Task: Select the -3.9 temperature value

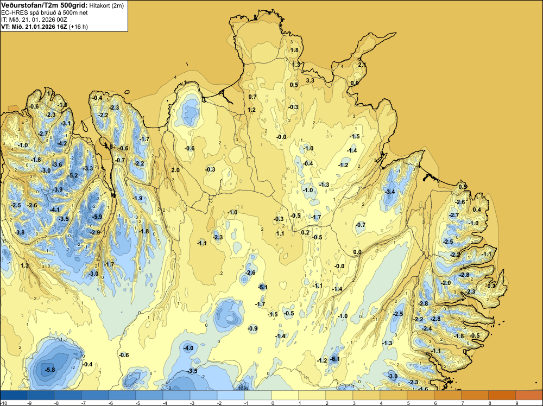Action: (58, 189)
